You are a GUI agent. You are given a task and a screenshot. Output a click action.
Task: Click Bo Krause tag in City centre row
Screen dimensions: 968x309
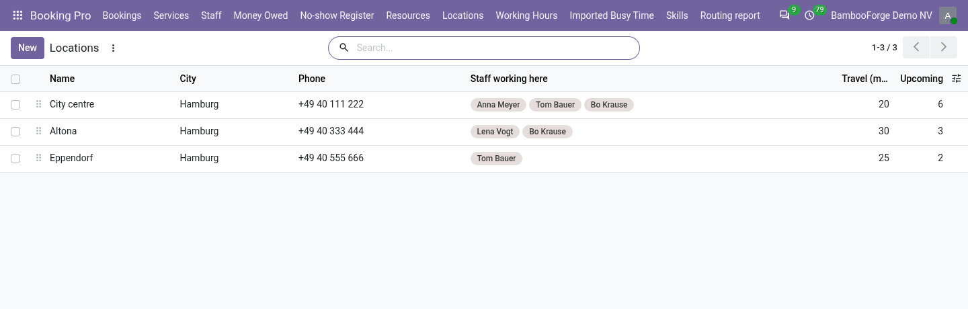click(x=609, y=105)
